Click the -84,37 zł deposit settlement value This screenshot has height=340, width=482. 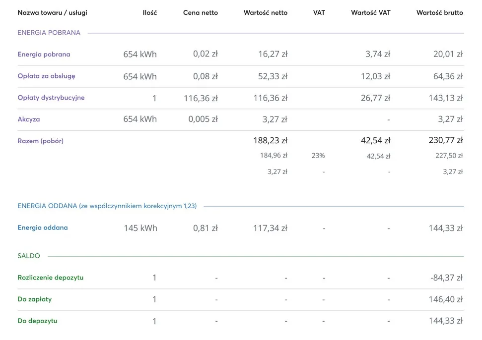(446, 278)
